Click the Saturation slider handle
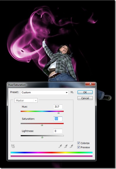116x169 pixels. pyautogui.click(x=42, y=125)
